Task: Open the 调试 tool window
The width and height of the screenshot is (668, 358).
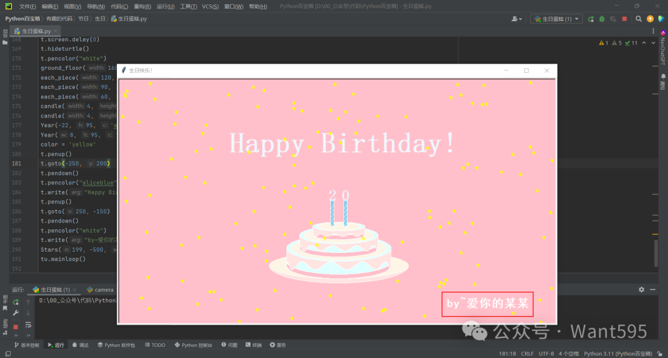Action: tap(80, 345)
